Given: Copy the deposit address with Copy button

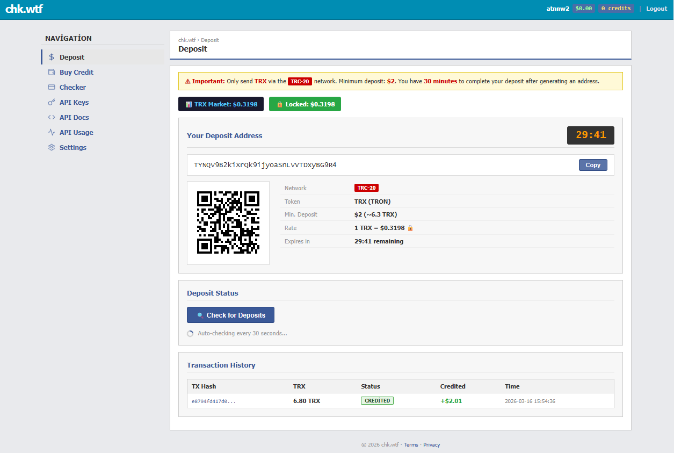Looking at the screenshot, I should point(592,165).
